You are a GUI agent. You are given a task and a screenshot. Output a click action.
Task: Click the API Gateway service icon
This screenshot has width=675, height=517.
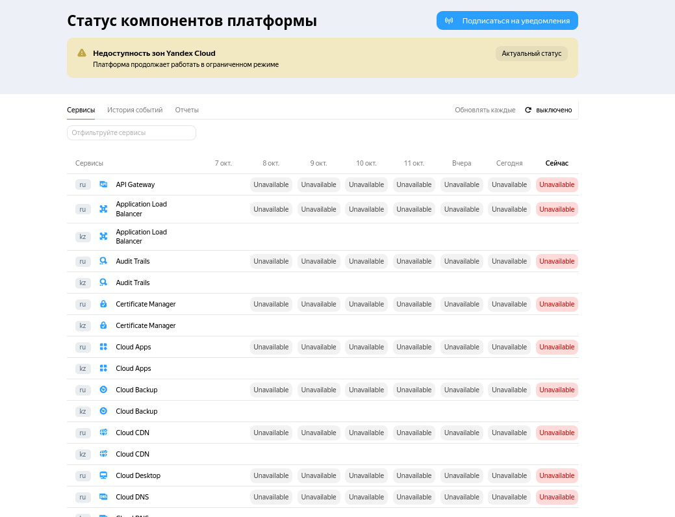click(x=103, y=184)
